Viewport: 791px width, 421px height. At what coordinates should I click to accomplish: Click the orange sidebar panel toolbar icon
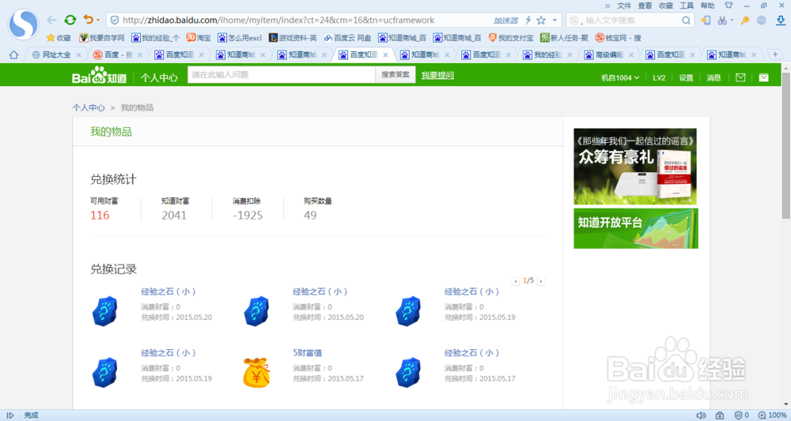706,21
